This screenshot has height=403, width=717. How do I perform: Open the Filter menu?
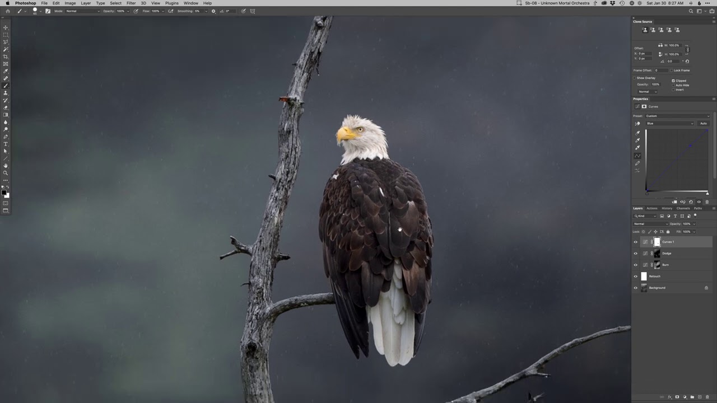click(131, 3)
